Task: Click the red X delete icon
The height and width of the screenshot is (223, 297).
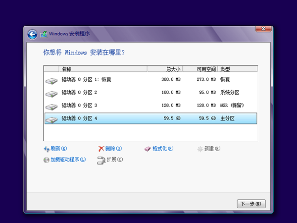Action: [x=101, y=149]
